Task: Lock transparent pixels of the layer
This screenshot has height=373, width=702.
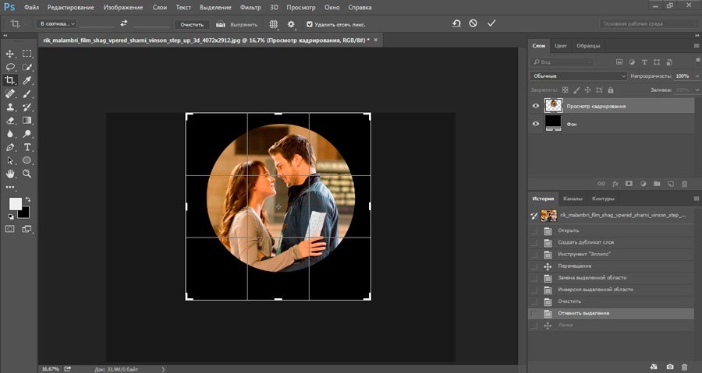Action: (x=565, y=90)
